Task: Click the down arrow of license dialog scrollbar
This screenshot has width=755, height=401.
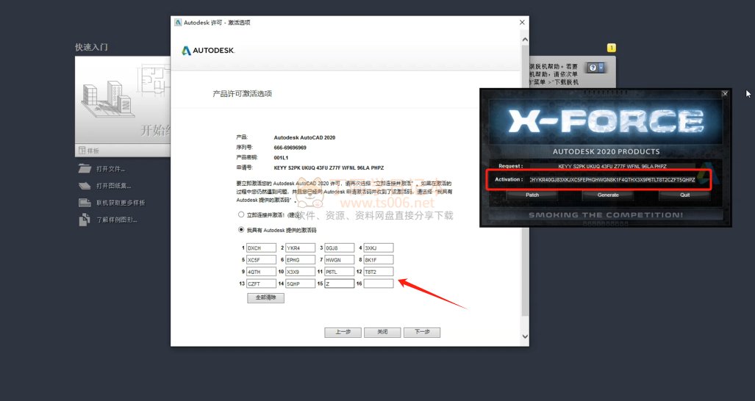Action: click(525, 336)
